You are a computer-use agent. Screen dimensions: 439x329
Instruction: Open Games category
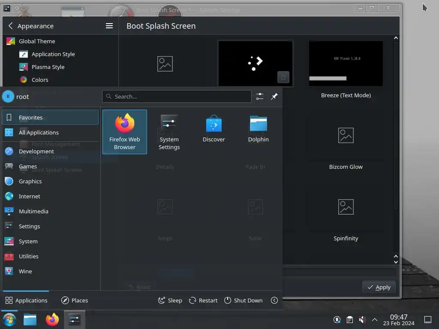tap(50, 166)
